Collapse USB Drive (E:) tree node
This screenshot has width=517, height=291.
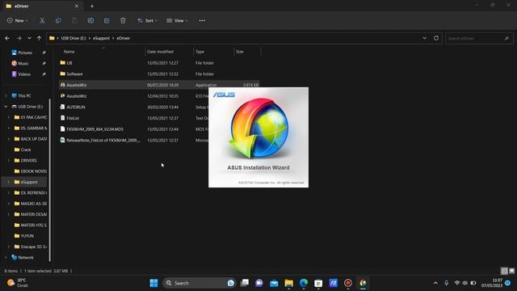(6, 107)
